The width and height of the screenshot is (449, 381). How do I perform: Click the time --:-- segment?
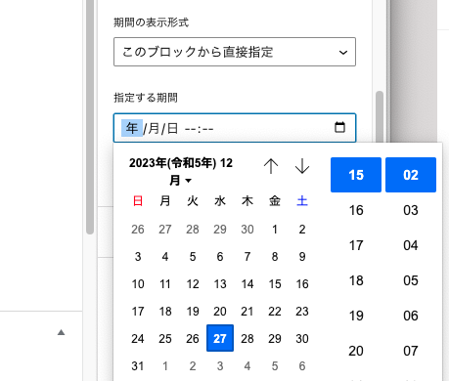(x=199, y=129)
